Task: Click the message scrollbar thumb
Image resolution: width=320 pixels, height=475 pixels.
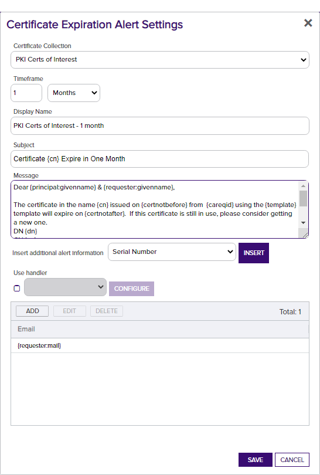Action: click(303, 198)
